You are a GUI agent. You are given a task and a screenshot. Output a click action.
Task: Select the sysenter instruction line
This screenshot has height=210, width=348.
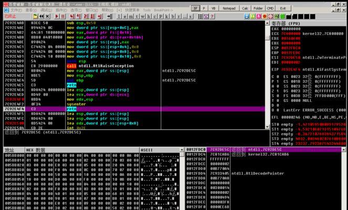click(76, 104)
